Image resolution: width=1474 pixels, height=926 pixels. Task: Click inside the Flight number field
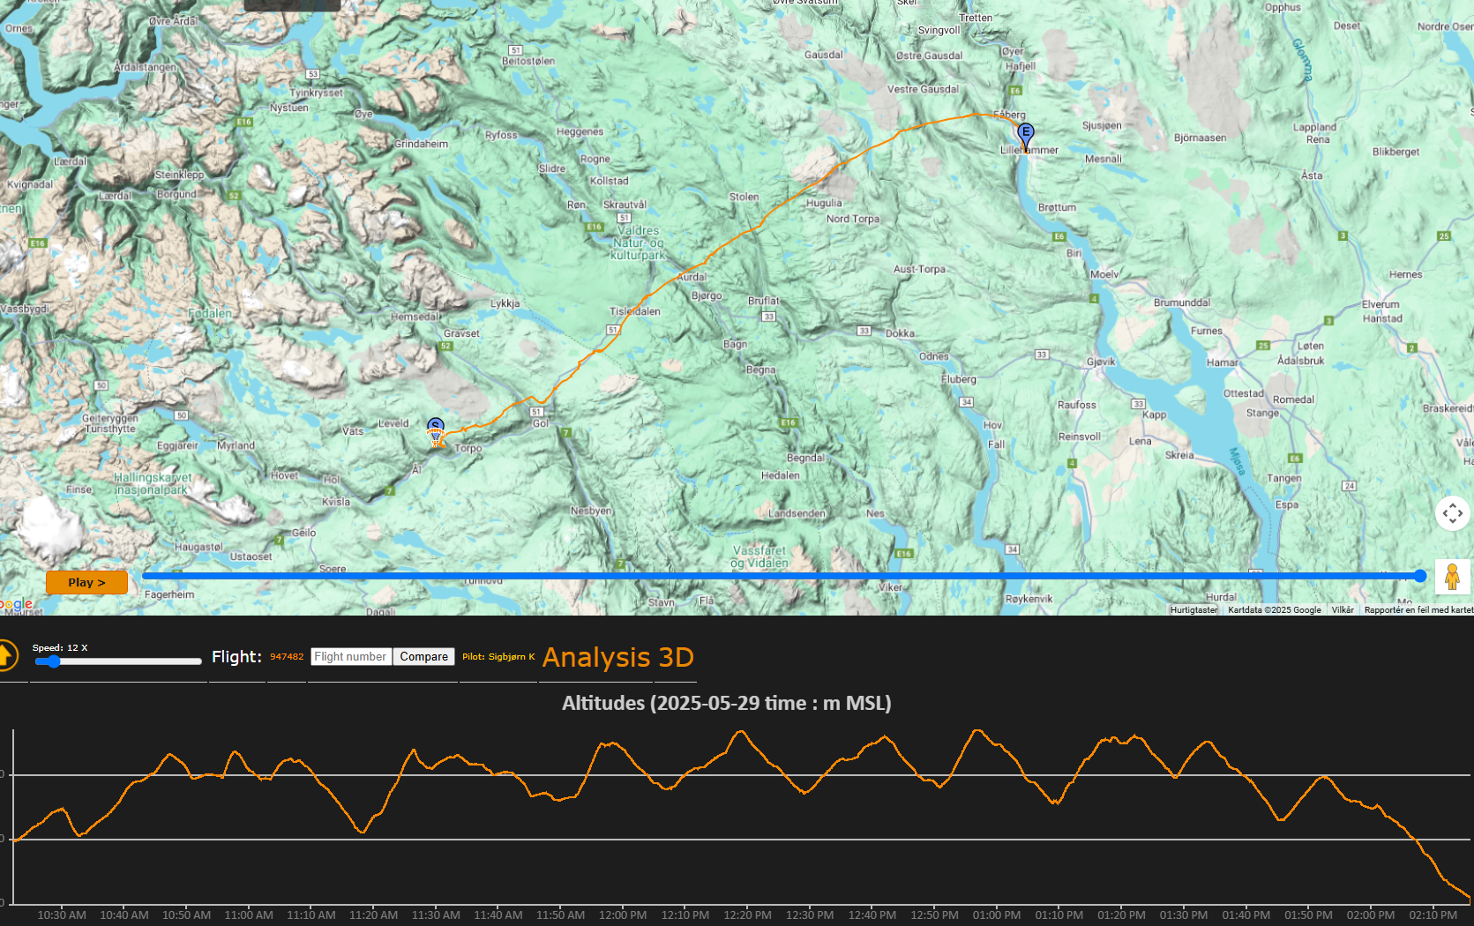point(351,656)
